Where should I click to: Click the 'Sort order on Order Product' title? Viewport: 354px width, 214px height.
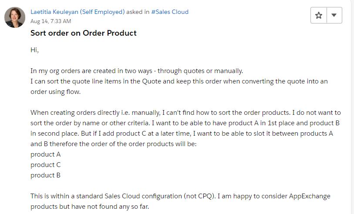tap(83, 33)
